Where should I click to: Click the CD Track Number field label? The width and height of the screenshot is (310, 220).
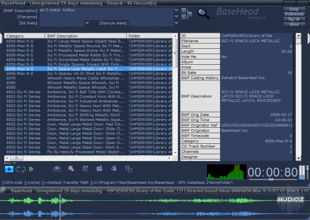(200, 146)
